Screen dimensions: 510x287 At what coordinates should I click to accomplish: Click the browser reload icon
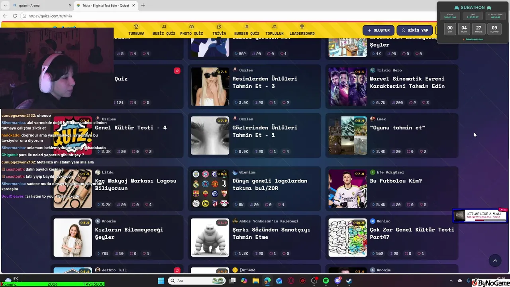(x=15, y=16)
